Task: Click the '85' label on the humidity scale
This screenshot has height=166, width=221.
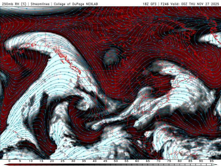Action: [x=190, y=161]
